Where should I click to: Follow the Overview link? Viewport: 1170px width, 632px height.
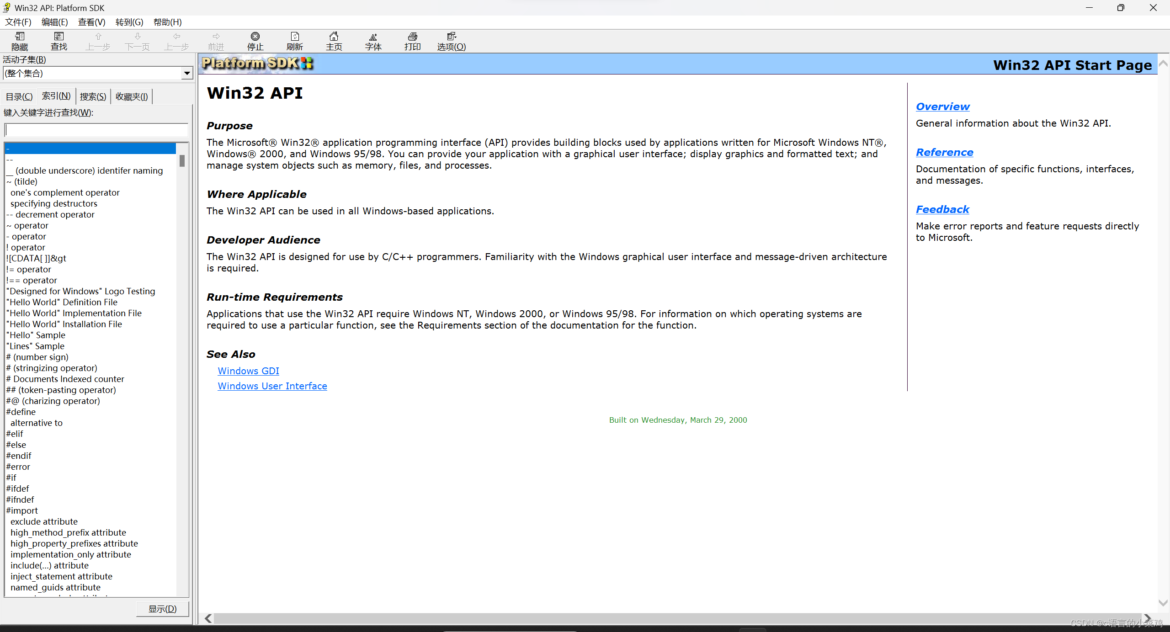[943, 106]
